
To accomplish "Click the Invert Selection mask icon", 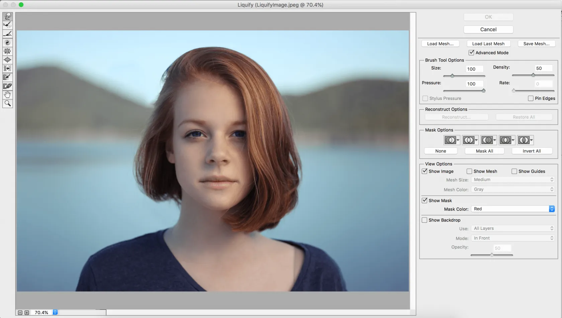I will click(524, 140).
